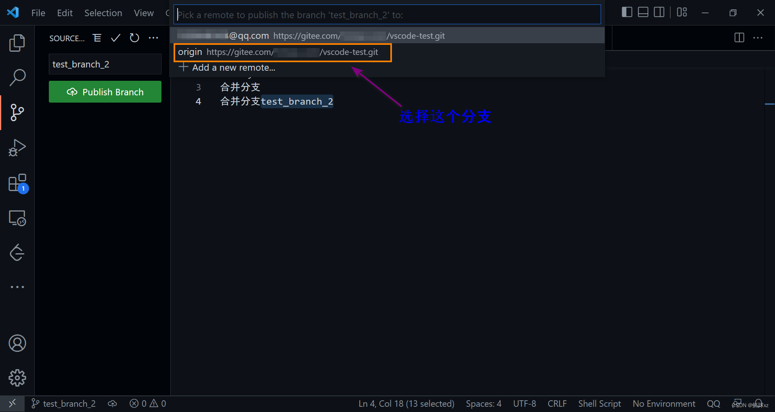Change line ending via CRLF
Screen dimensions: 775x412
coord(557,404)
